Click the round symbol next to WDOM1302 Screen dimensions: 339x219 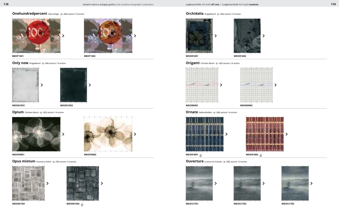pyautogui.click(x=82, y=205)
